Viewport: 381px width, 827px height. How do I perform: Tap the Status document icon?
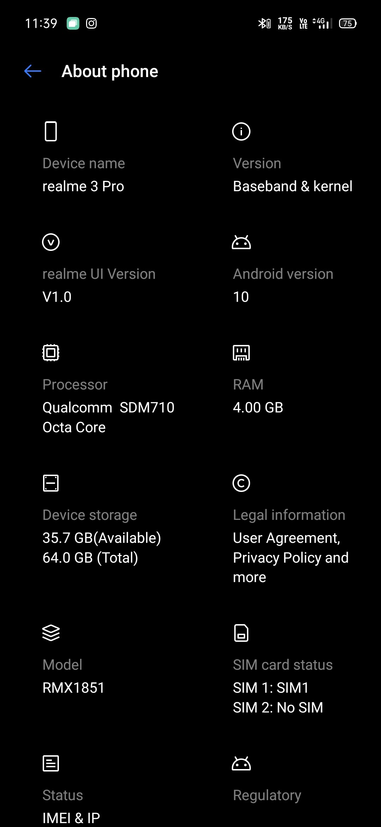coord(51,763)
